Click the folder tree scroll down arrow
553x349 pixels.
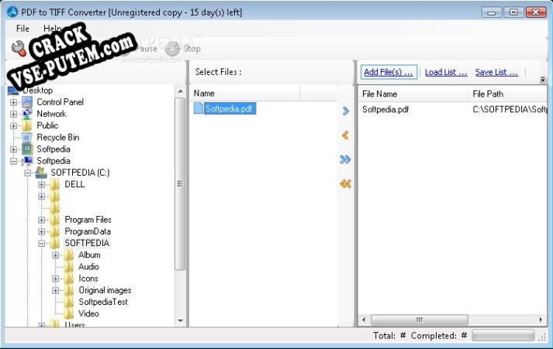181,320
